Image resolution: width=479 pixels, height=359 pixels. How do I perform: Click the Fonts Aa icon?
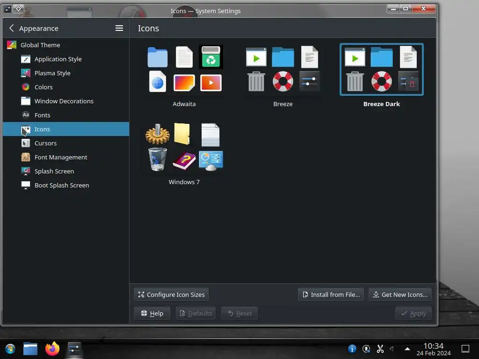coord(26,115)
